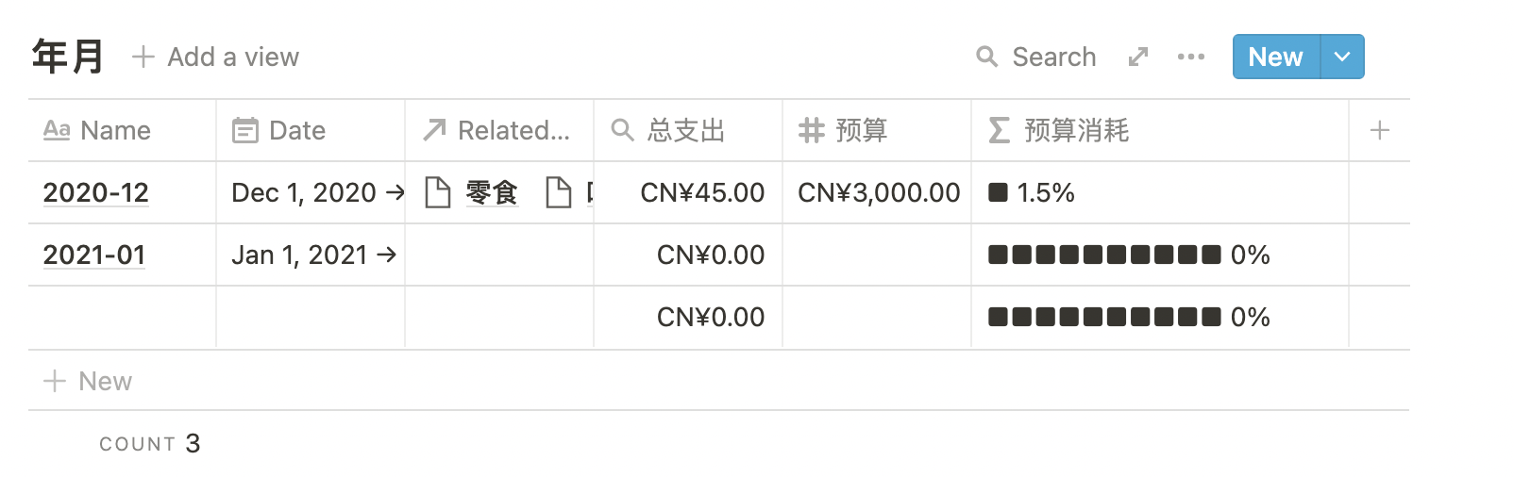The width and height of the screenshot is (1514, 477).
Task: Click the page icon beside 零食
Action: pyautogui.click(x=438, y=192)
